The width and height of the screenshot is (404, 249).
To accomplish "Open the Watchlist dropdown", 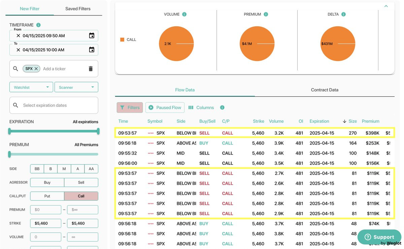I will [31, 87].
